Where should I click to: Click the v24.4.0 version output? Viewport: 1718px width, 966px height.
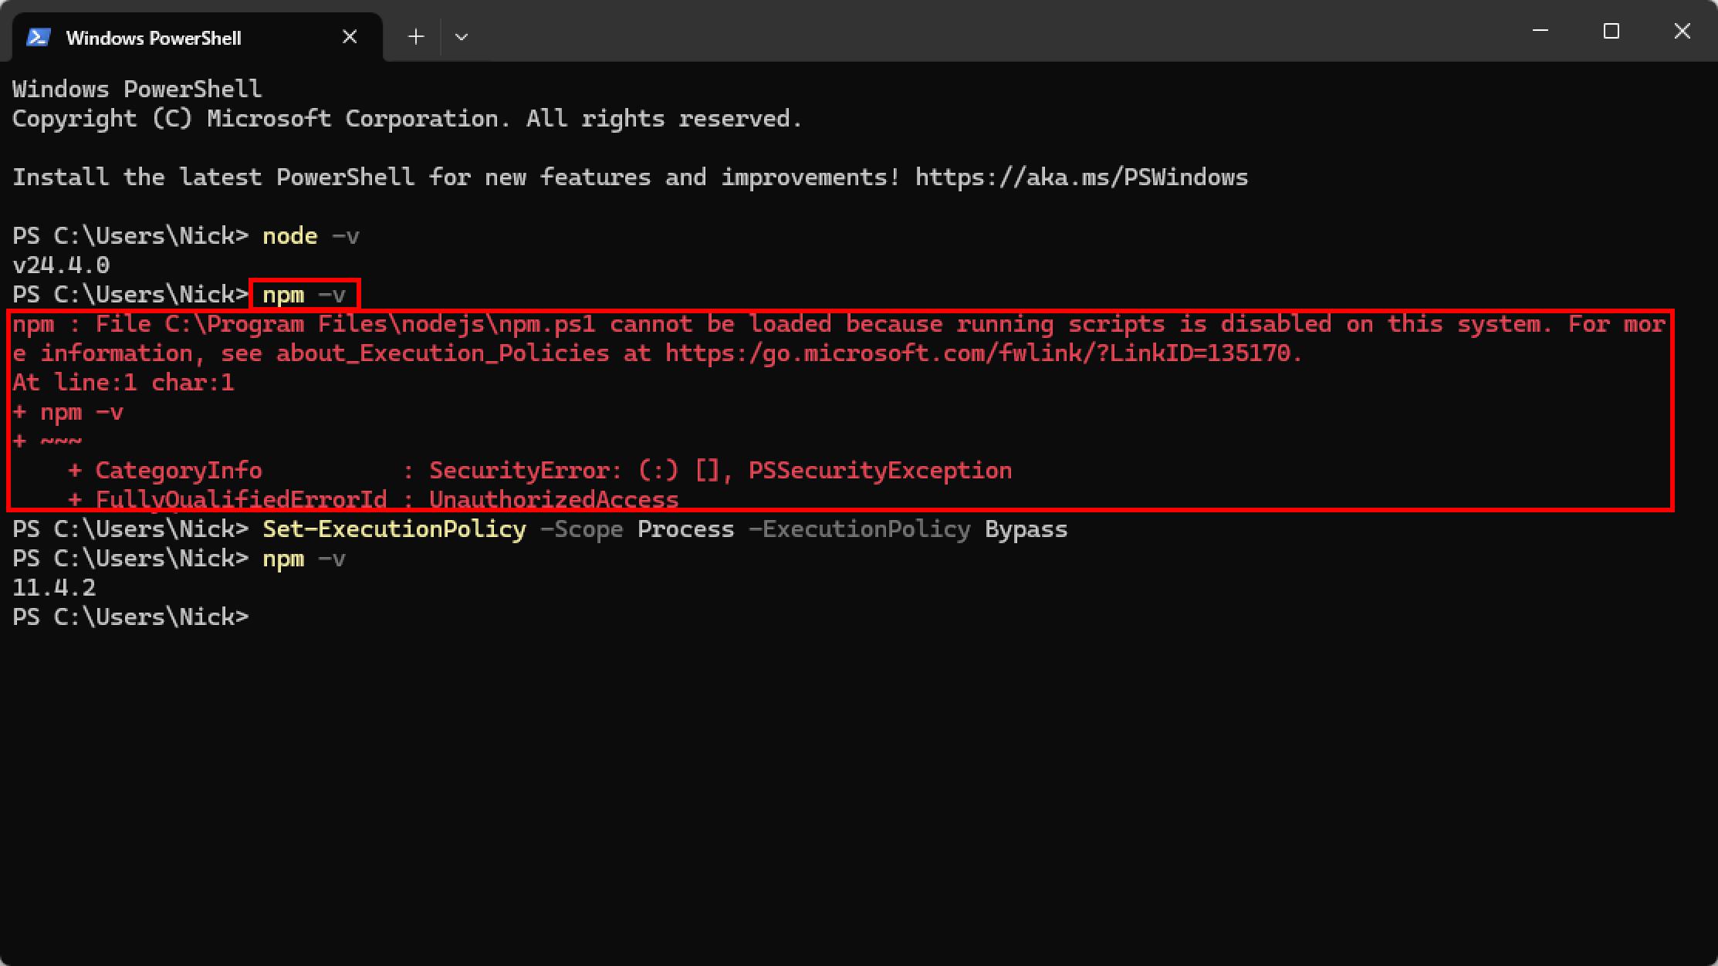tap(61, 265)
